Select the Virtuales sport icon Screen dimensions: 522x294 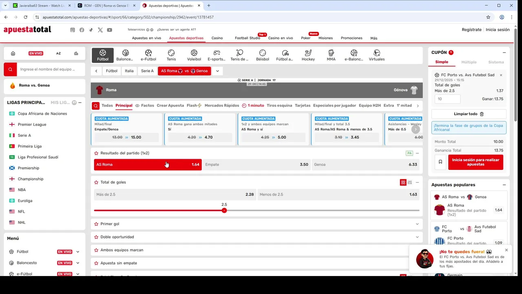(377, 56)
